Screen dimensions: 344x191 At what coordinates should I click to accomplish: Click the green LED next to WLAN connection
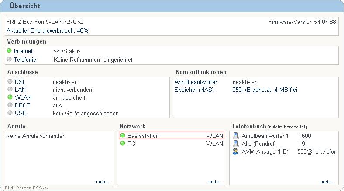(10, 97)
